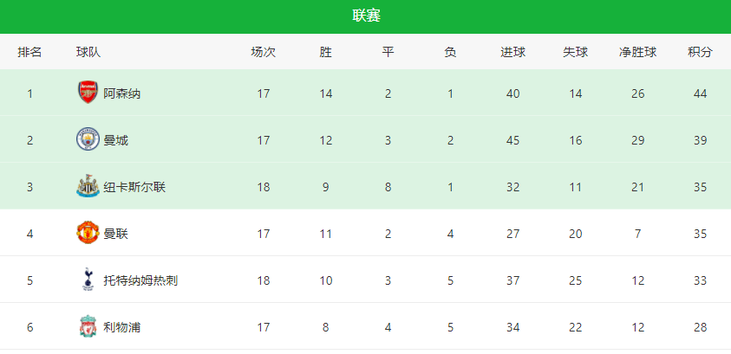Select the 联赛 tab header
The height and width of the screenshot is (354, 731).
(366, 16)
